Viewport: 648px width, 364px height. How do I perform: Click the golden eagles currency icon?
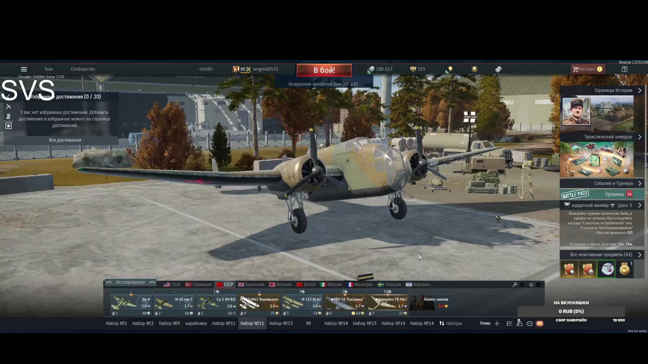click(413, 69)
